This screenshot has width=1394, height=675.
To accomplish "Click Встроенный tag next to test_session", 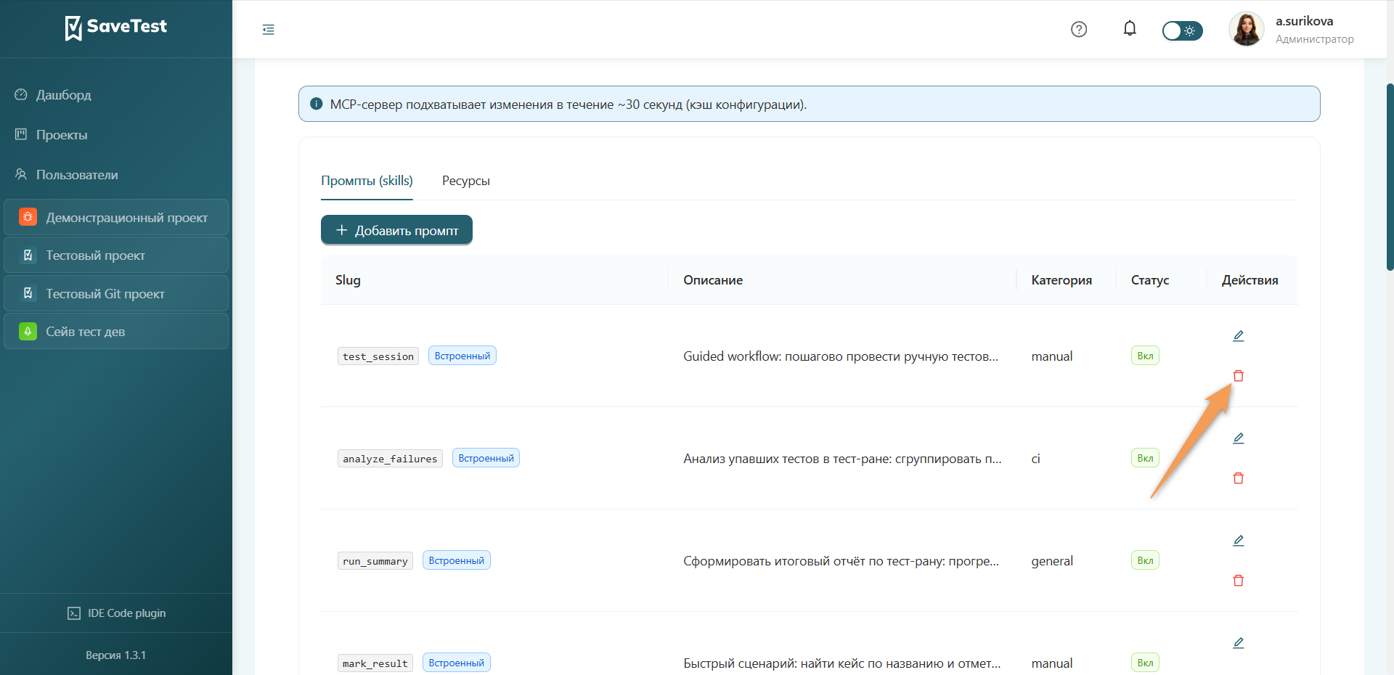I will 462,356.
